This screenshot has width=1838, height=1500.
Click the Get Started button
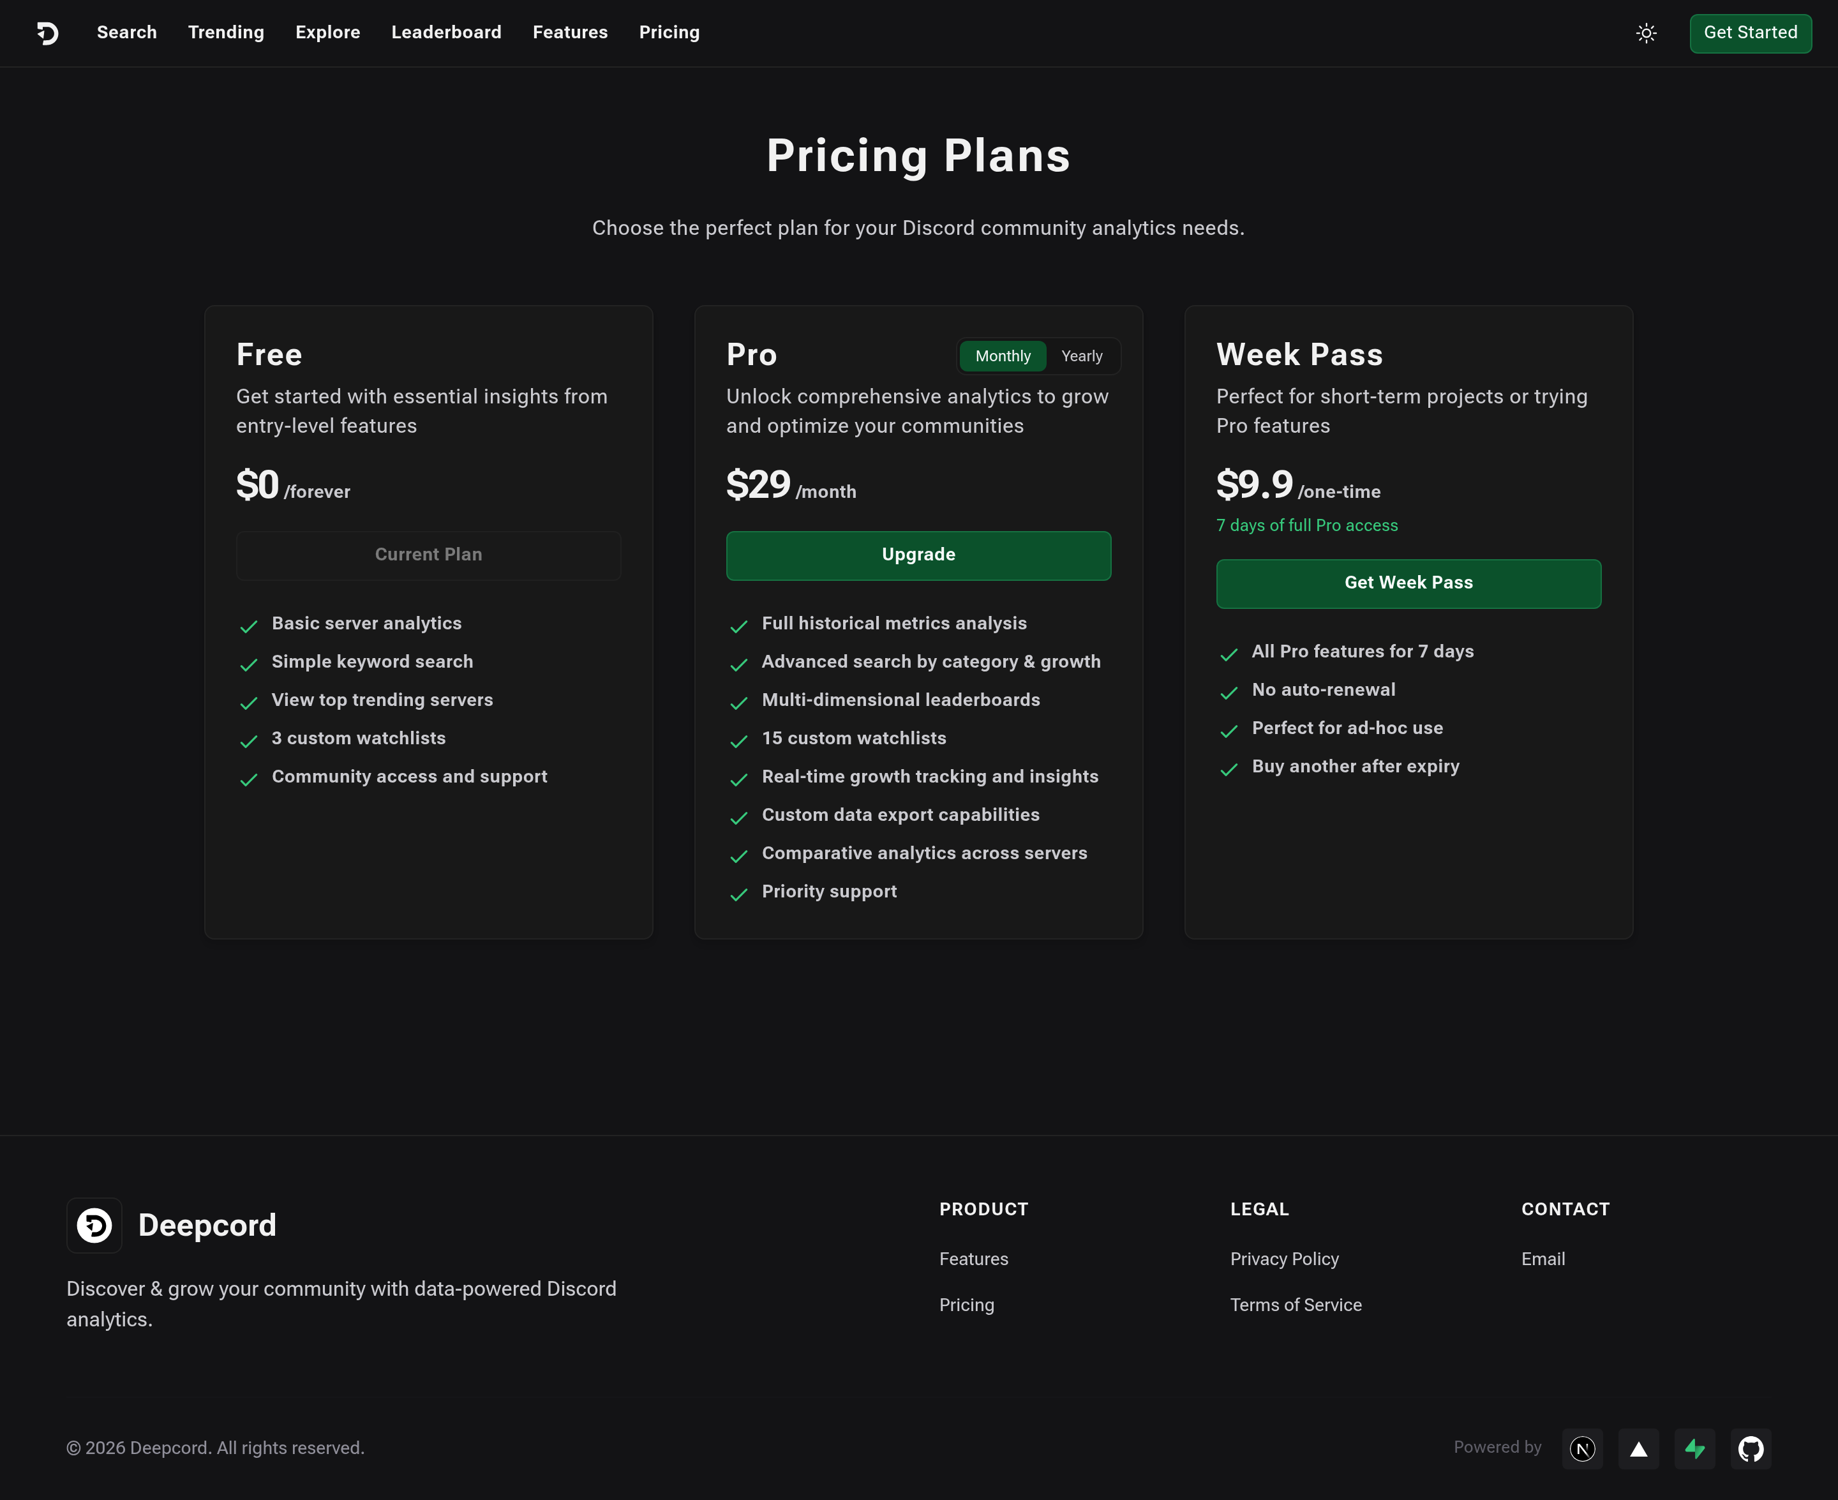coord(1750,33)
